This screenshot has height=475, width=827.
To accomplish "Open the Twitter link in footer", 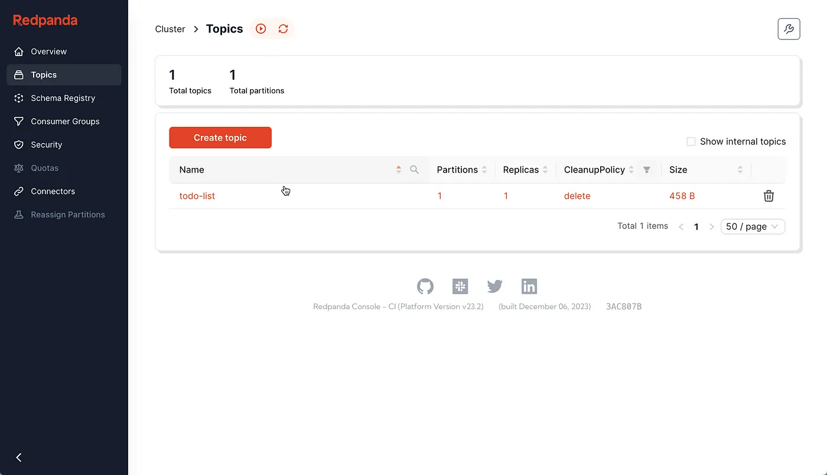I will (494, 287).
